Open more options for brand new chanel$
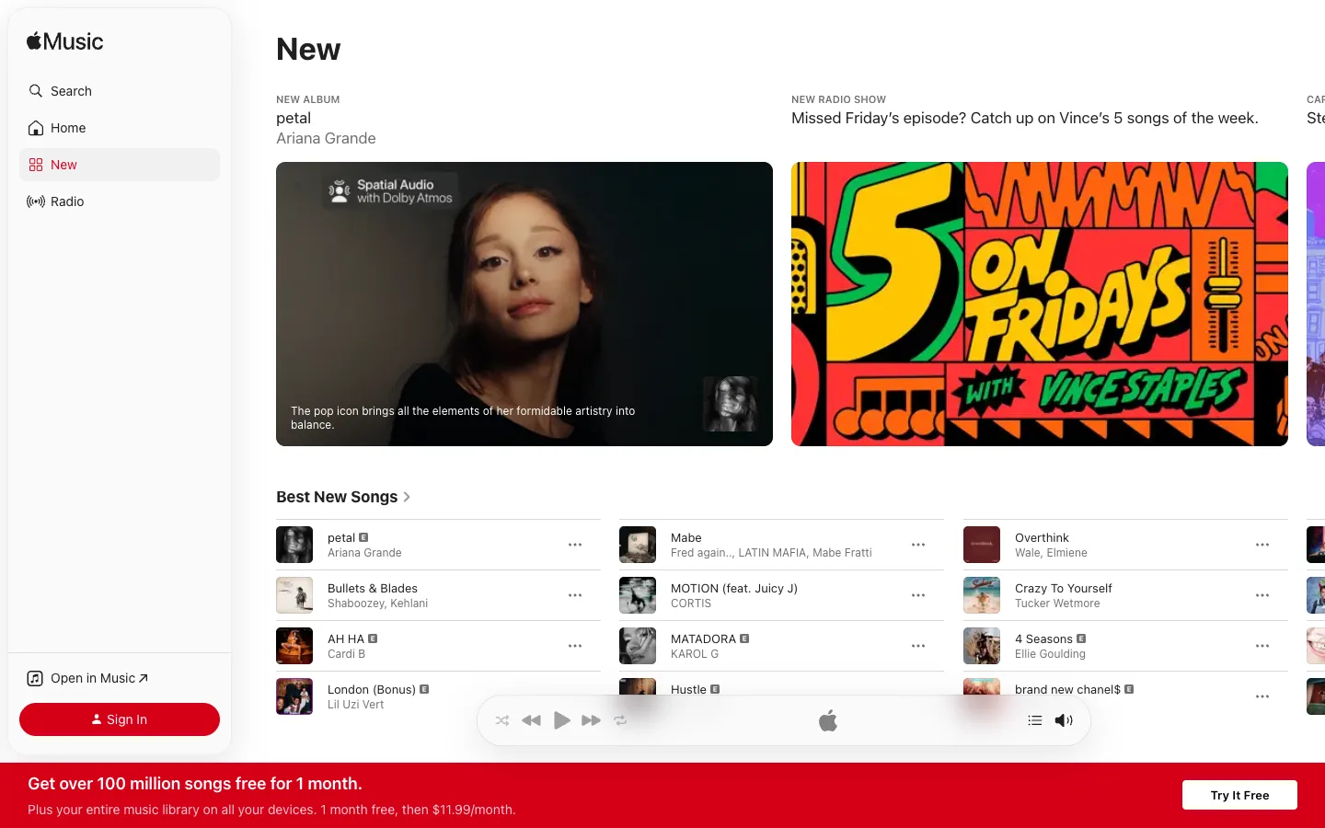This screenshot has width=1325, height=828. pos(1262,696)
